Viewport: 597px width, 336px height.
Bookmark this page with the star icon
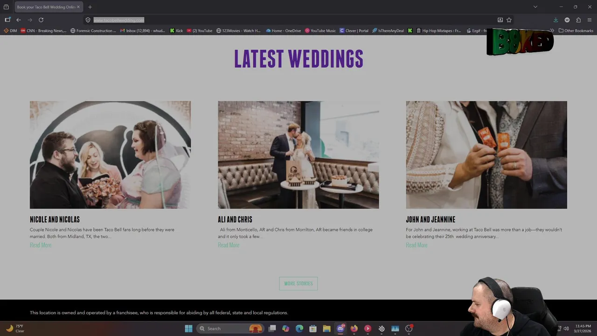tap(509, 20)
